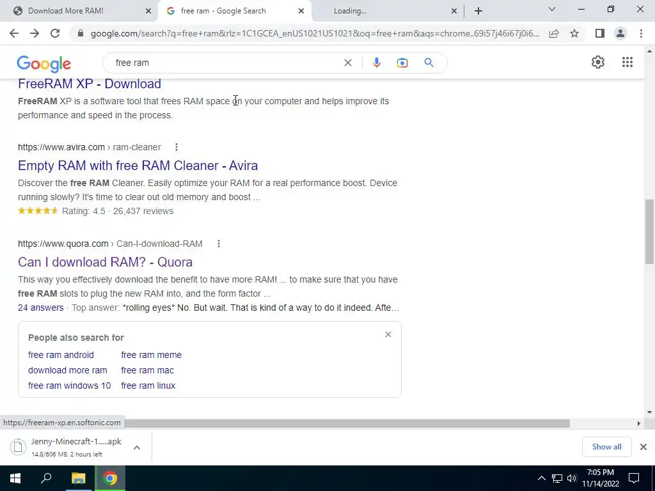
Task: Bookmark this tab with star icon
Action: 574,33
